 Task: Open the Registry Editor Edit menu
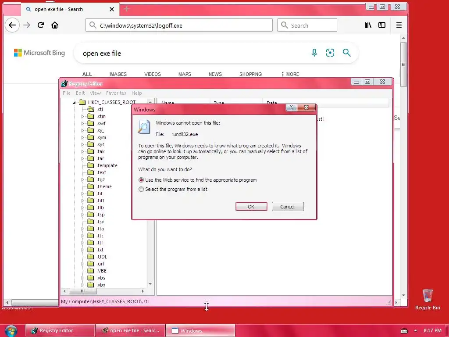tap(80, 93)
